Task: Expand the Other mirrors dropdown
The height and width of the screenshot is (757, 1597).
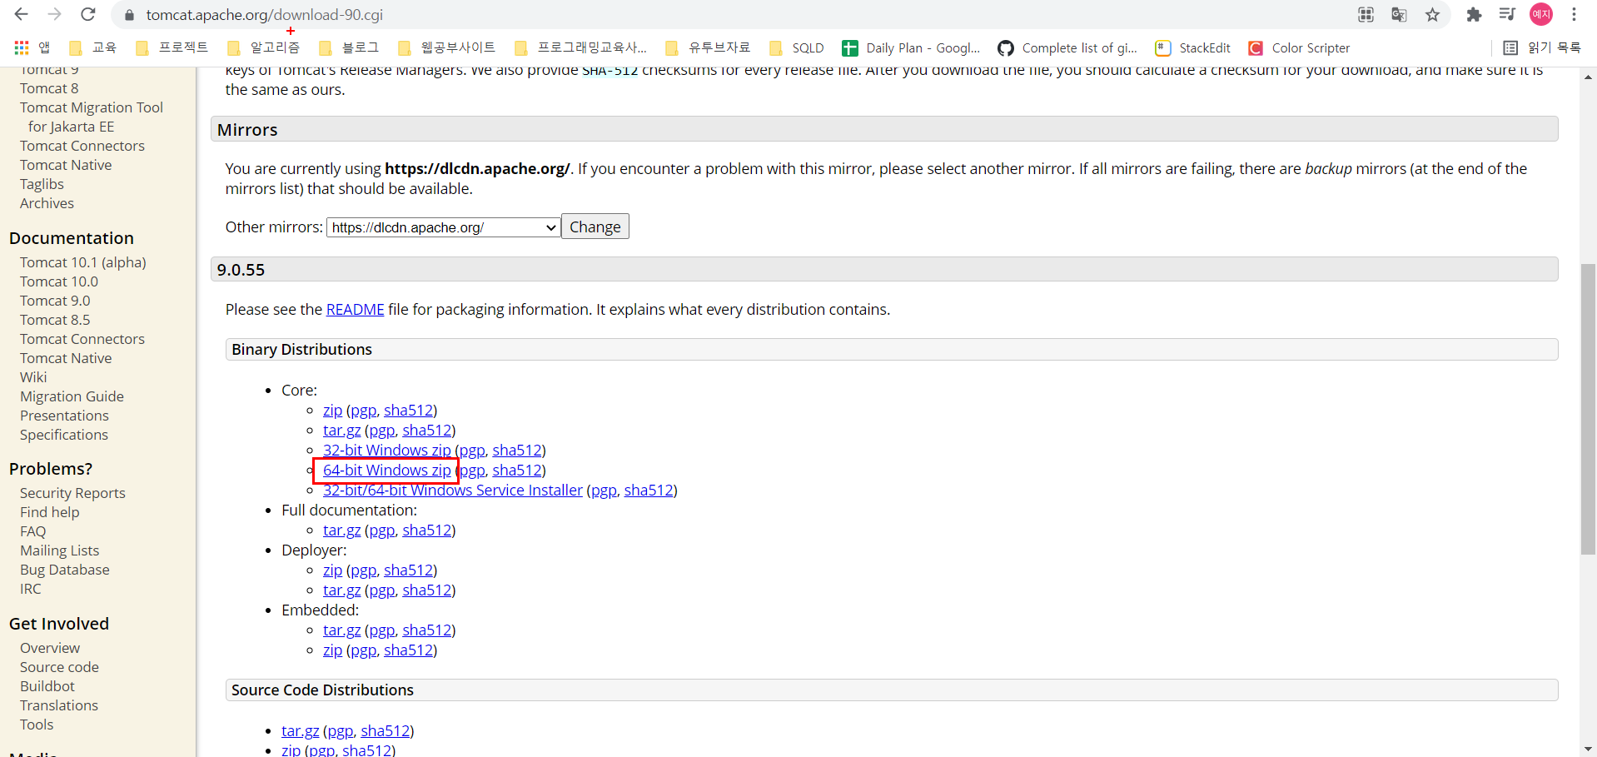Action: (x=443, y=227)
